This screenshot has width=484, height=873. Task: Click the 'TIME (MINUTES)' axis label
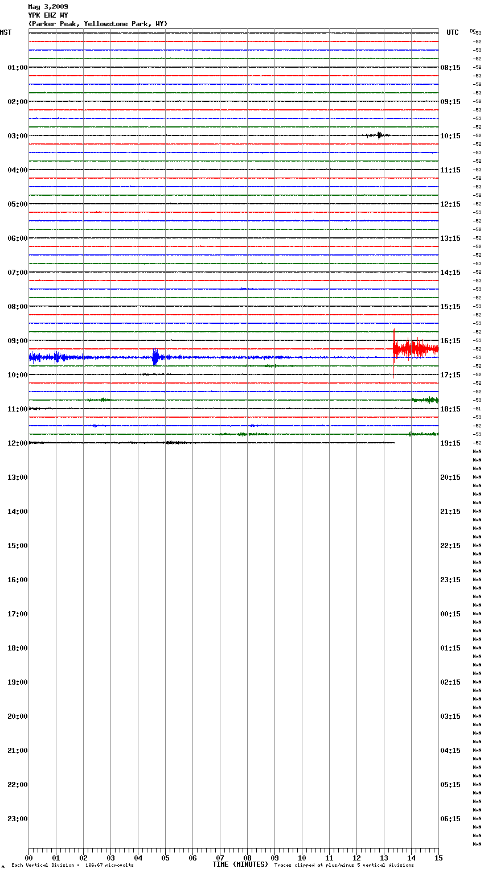(x=240, y=864)
